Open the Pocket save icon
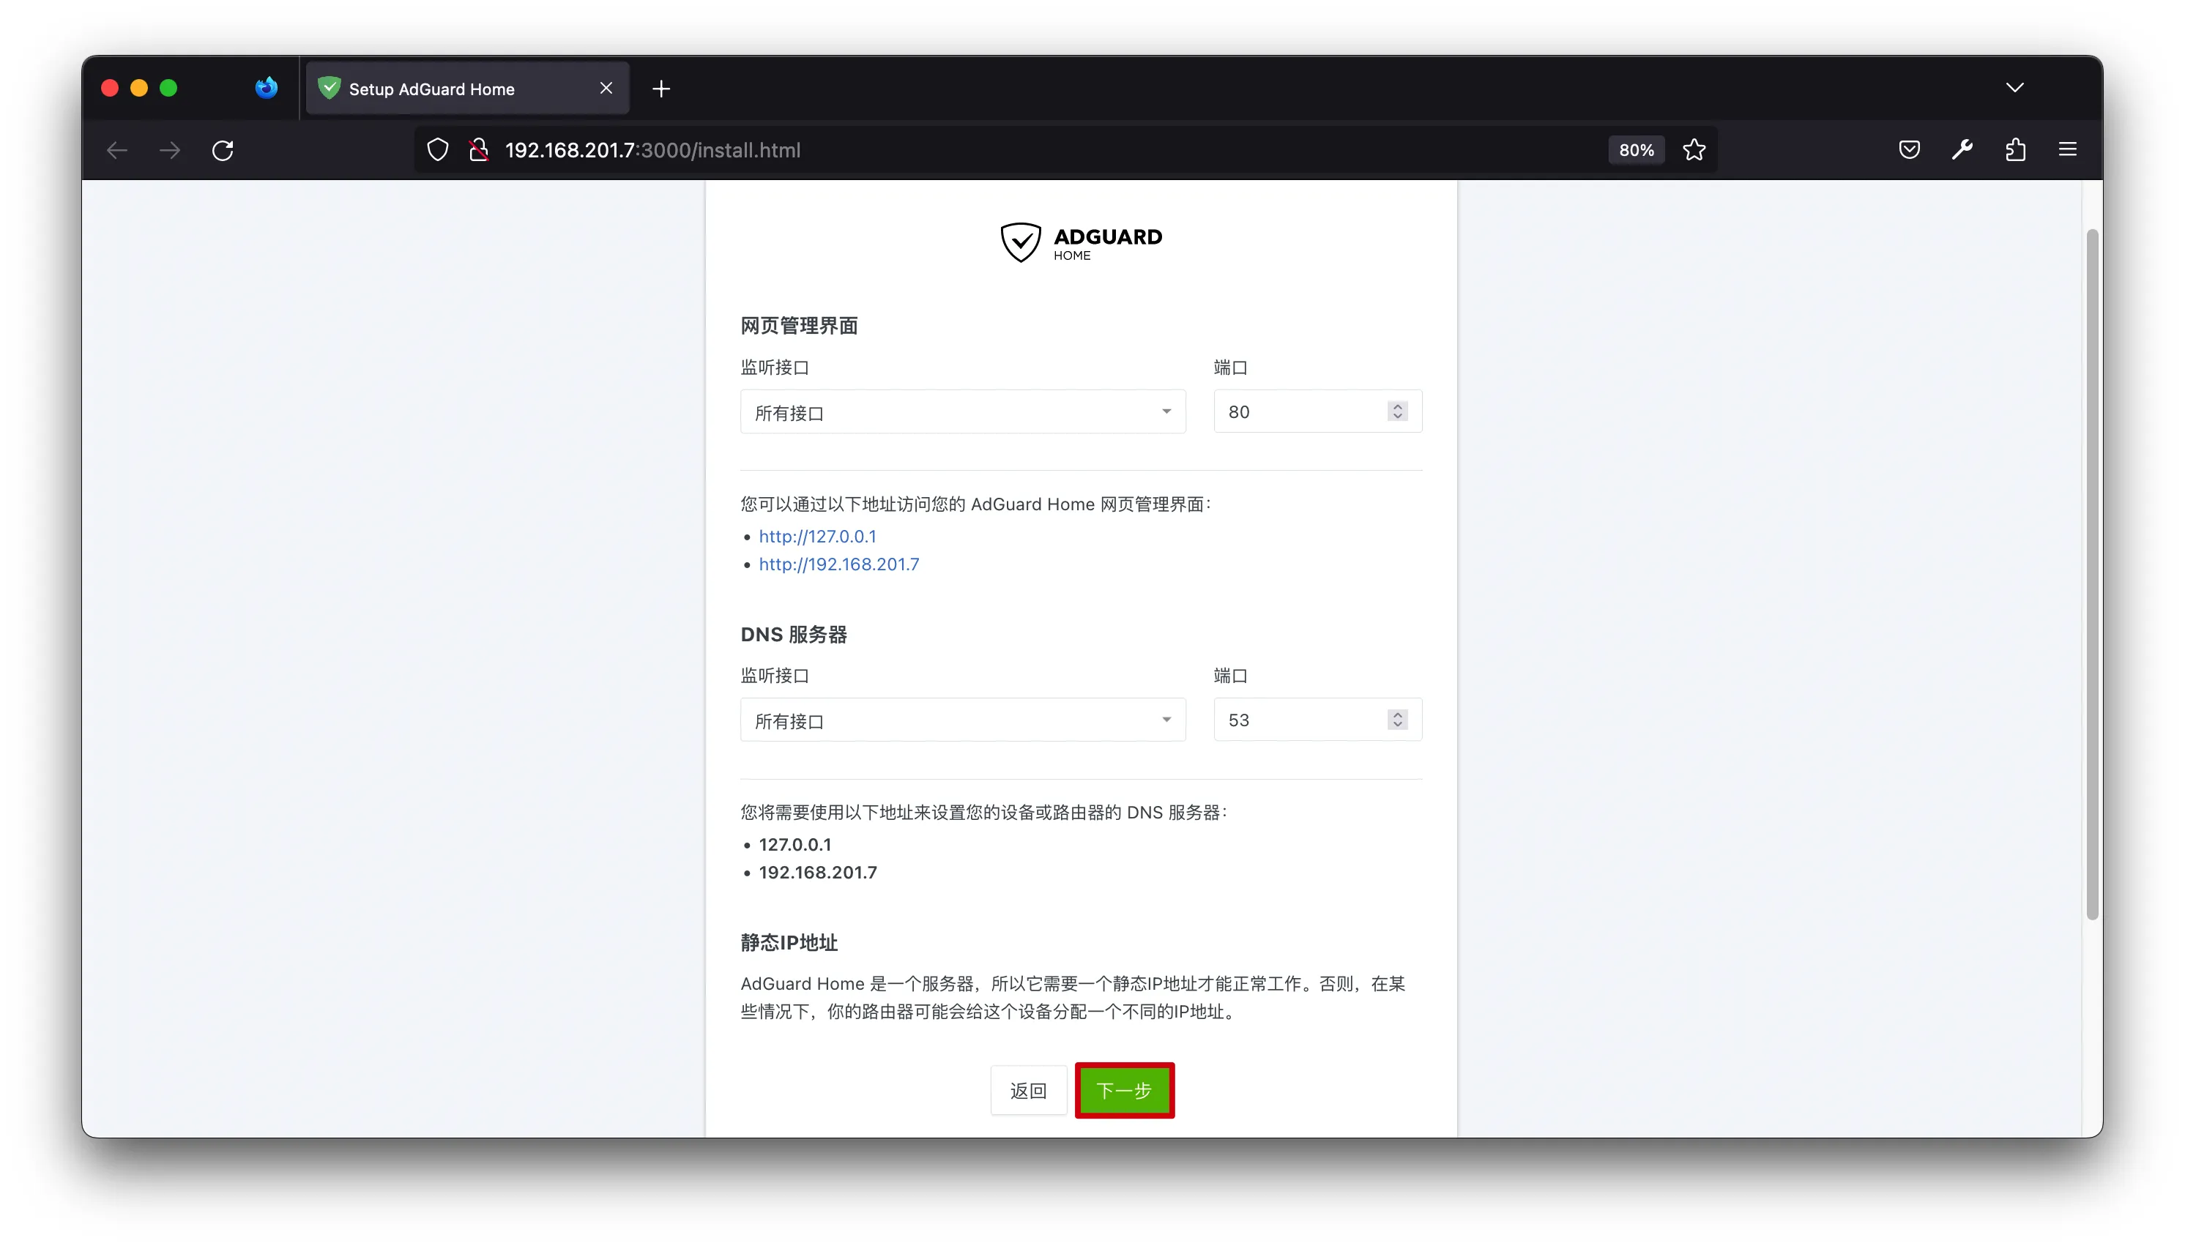2185x1246 pixels. 1908,151
